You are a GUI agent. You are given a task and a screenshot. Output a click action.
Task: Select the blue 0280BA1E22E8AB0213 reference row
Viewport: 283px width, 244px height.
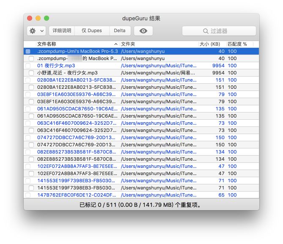pos(141,80)
